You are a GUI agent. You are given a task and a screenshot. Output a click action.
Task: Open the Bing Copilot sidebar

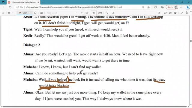pos(188,7)
